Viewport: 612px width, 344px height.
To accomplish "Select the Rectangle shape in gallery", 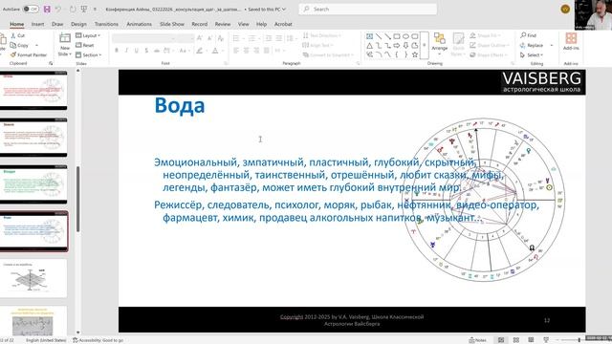I will click(397, 36).
